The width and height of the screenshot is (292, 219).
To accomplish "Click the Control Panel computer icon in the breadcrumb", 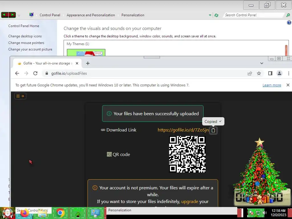I will 31,15.
